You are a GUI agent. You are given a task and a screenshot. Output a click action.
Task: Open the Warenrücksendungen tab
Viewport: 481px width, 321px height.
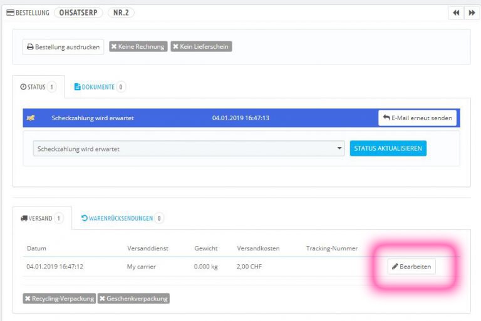[122, 218]
